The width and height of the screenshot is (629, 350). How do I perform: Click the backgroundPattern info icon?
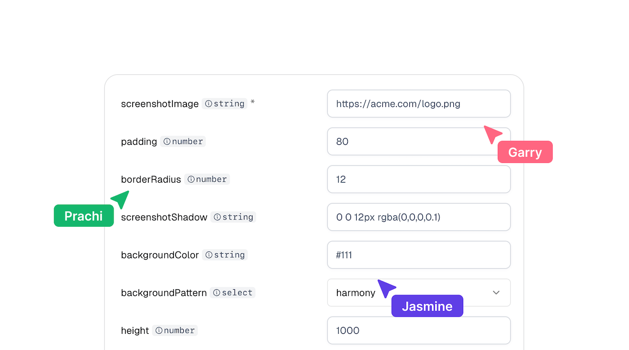pos(217,292)
